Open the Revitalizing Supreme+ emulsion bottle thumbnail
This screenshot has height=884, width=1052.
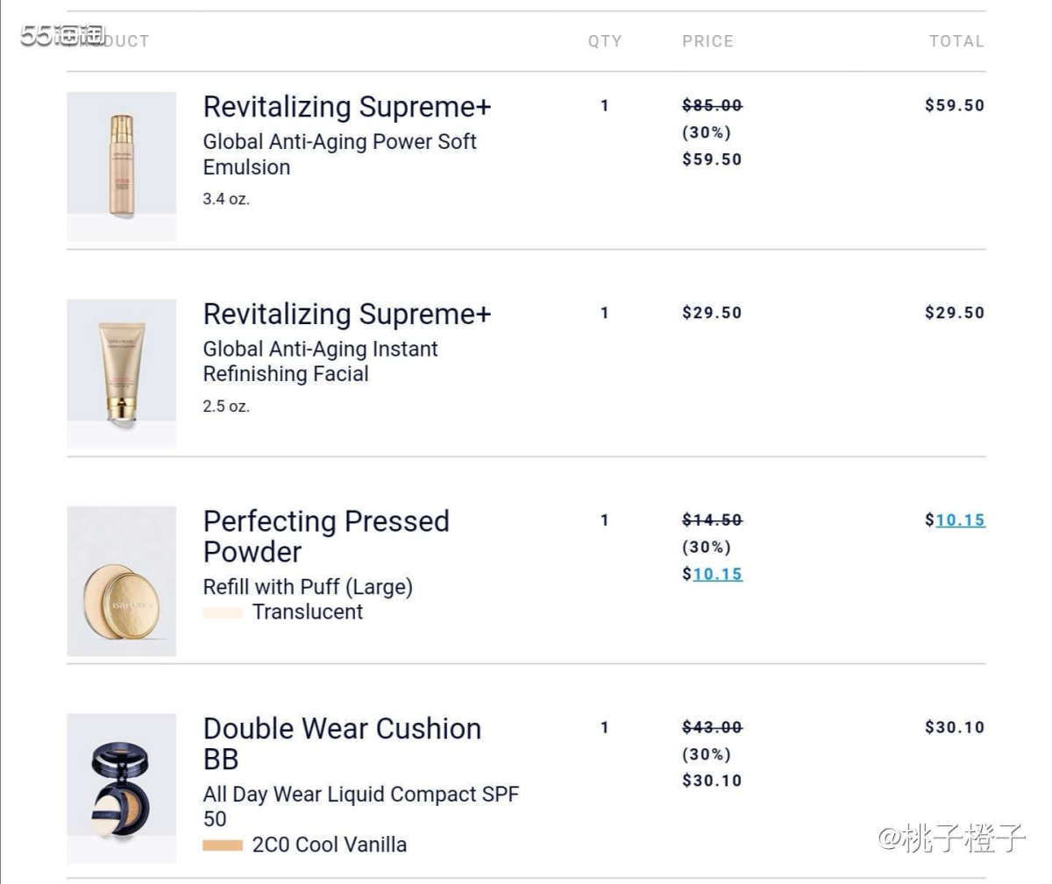(x=121, y=165)
